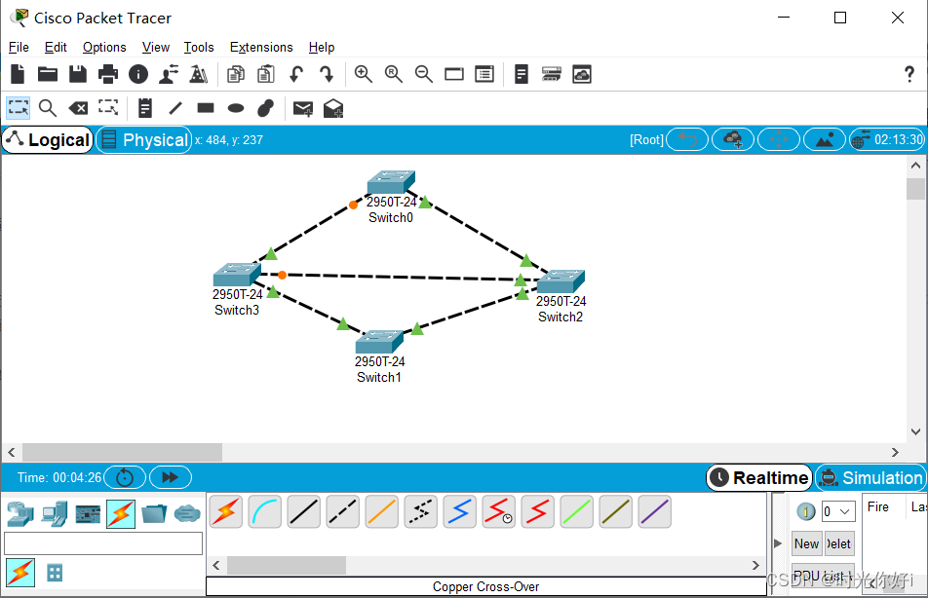Choose the Select tool dashed rectangle
The height and width of the screenshot is (598, 928).
coord(18,108)
